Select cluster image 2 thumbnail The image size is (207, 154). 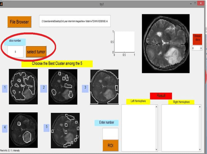[x=63, y=87]
